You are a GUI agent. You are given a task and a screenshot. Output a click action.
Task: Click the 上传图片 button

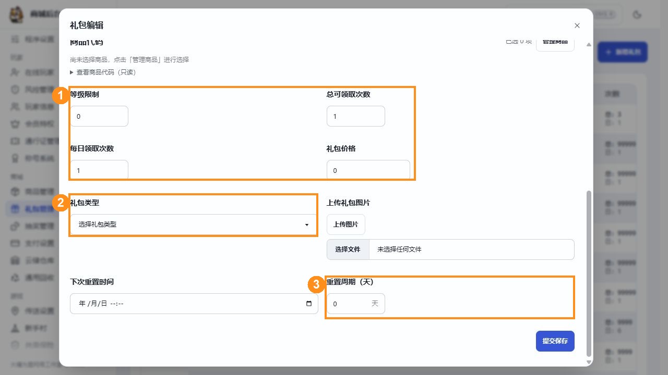tap(346, 224)
